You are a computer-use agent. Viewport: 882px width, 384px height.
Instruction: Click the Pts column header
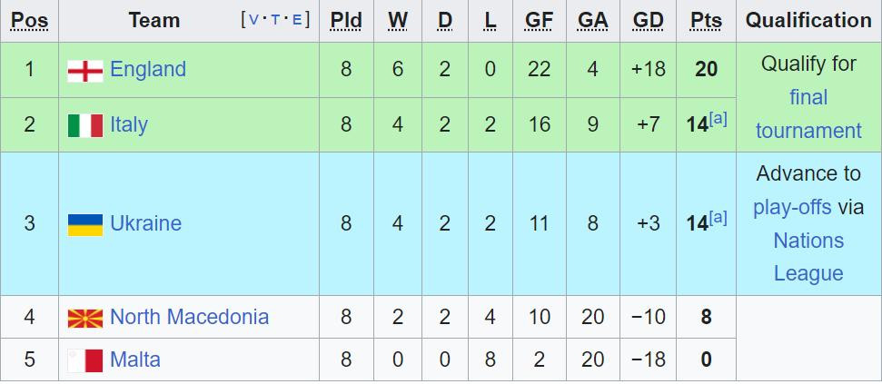point(706,20)
